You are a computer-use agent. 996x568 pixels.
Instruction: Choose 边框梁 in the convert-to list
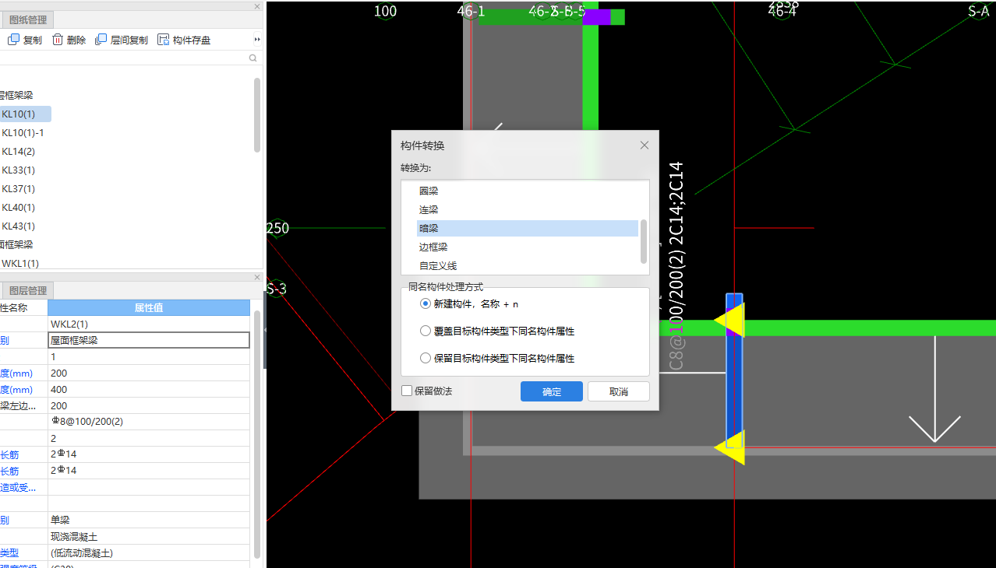point(433,247)
